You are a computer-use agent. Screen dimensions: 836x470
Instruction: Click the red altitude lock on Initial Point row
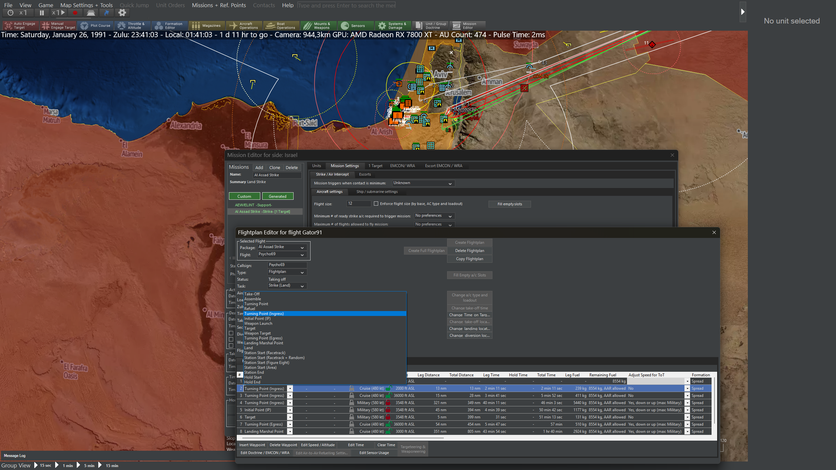(388, 410)
